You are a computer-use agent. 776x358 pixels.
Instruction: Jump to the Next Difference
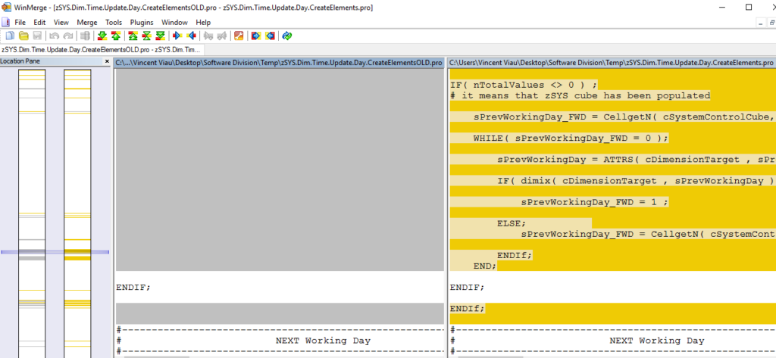(x=102, y=36)
